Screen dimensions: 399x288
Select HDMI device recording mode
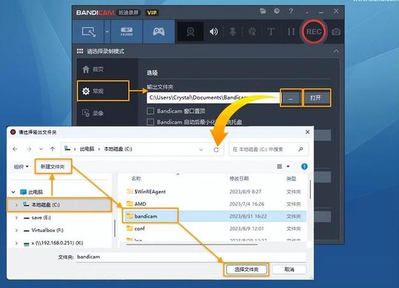click(x=127, y=32)
